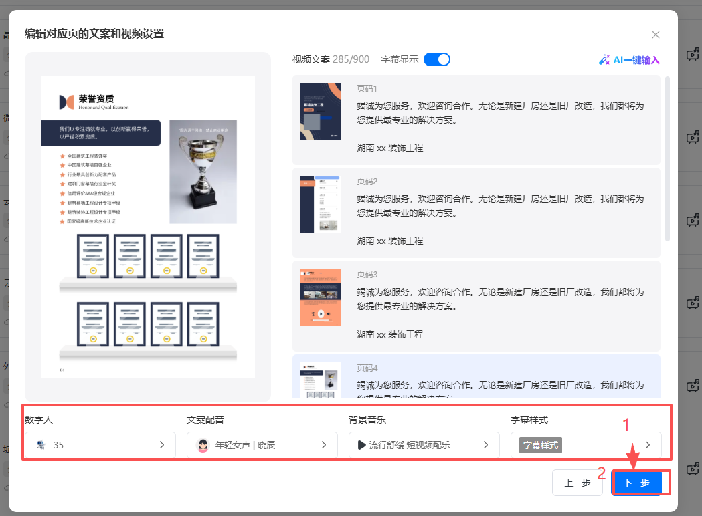Select the 页码4 page thumbnail
The width and height of the screenshot is (702, 516).
pyautogui.click(x=320, y=380)
